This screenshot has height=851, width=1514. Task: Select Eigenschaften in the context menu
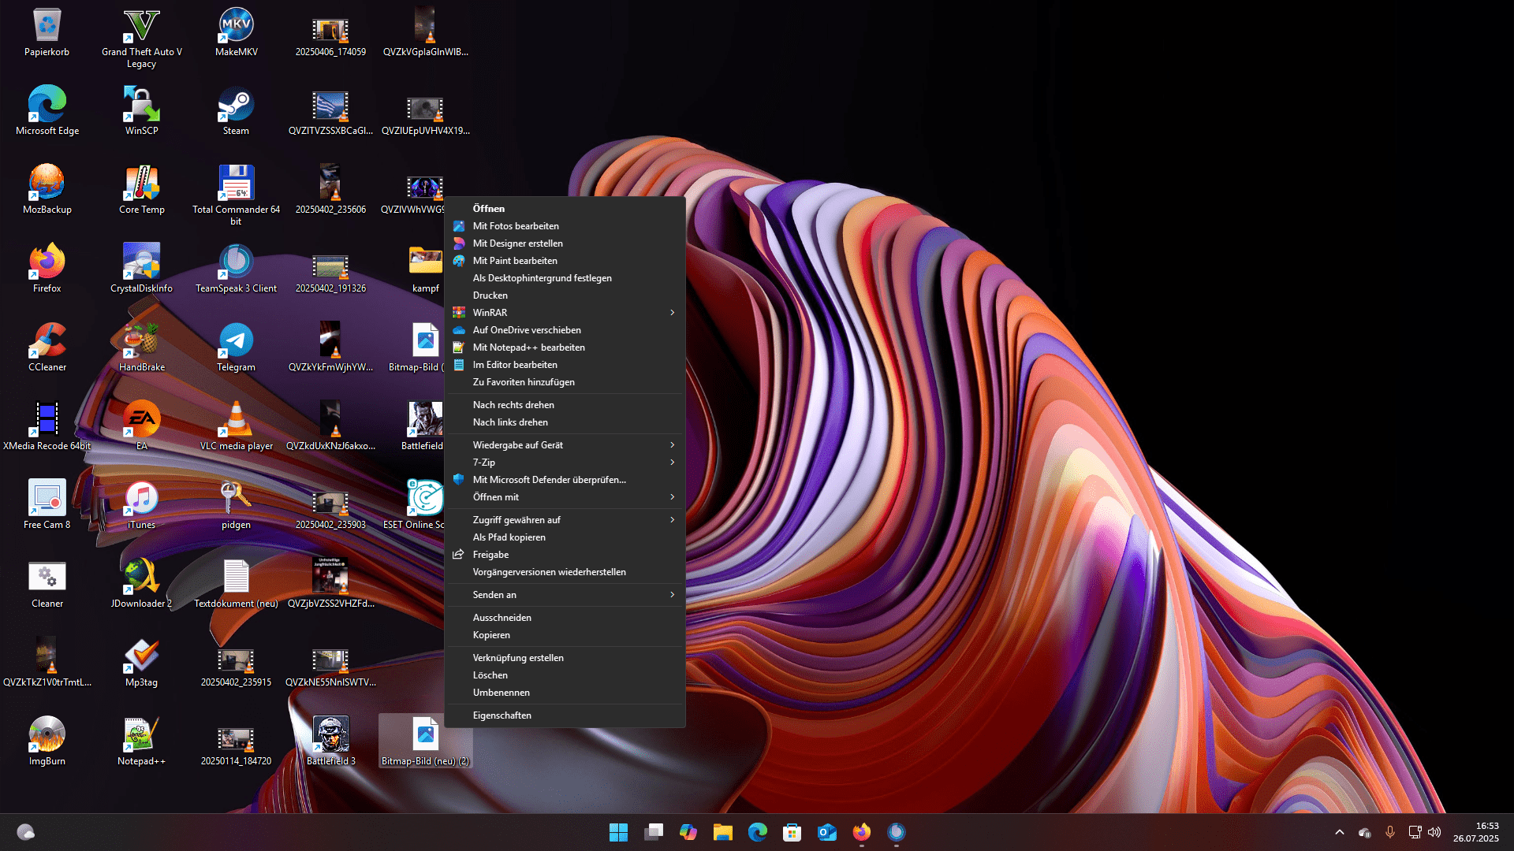pyautogui.click(x=502, y=715)
